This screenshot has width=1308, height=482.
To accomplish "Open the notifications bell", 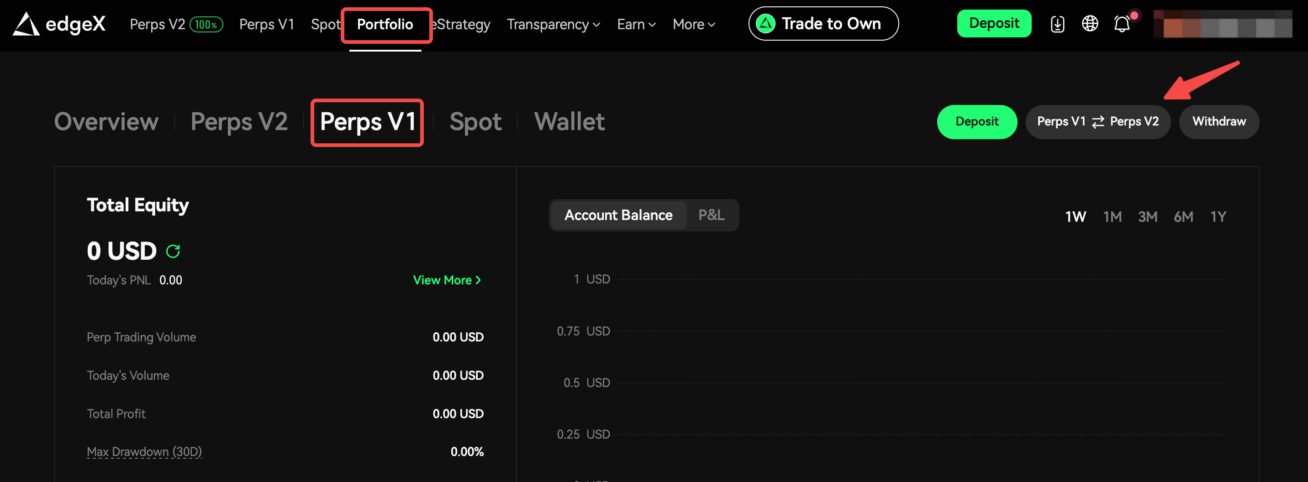I will (x=1122, y=24).
